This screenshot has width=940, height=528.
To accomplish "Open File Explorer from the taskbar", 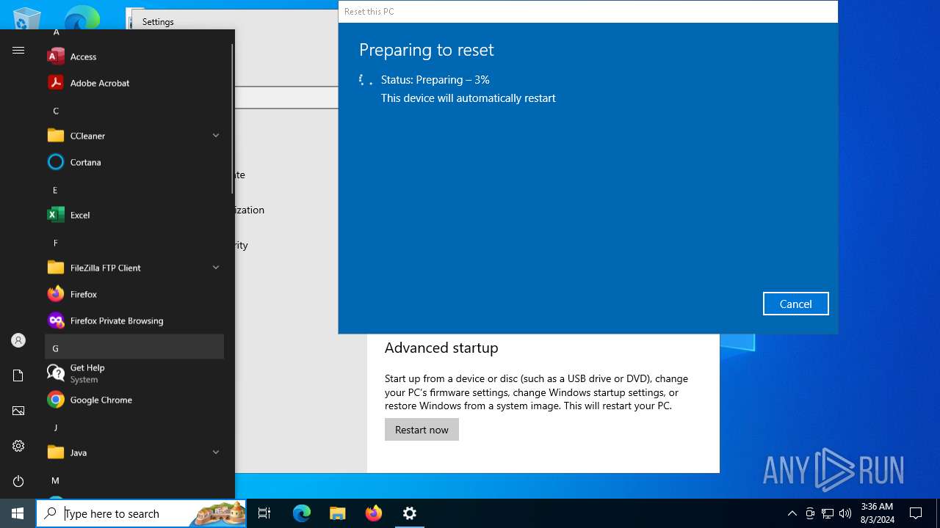I will [x=338, y=513].
